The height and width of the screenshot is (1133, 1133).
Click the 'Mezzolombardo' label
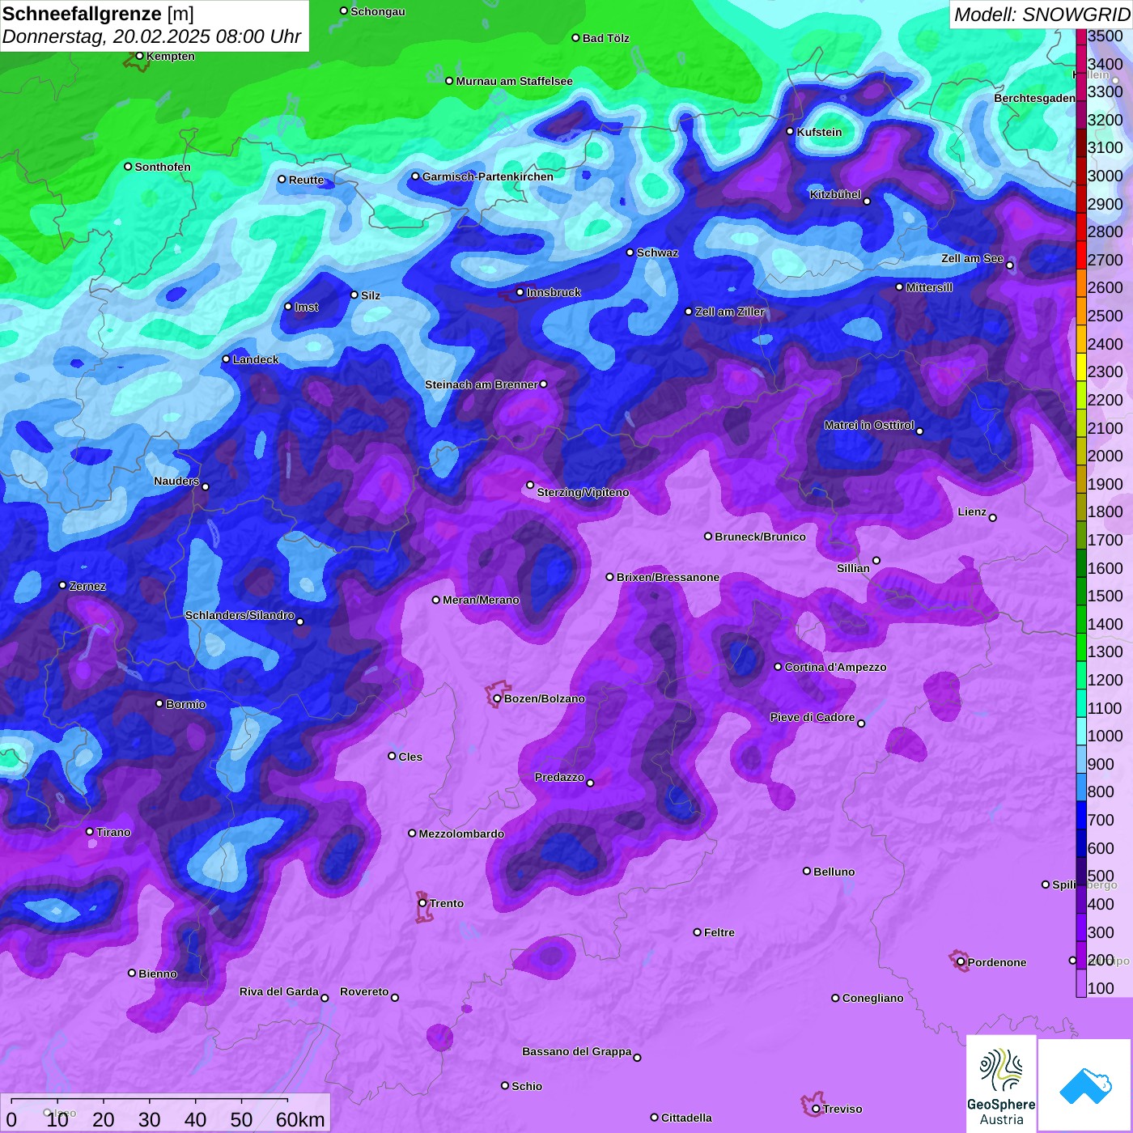tap(461, 834)
